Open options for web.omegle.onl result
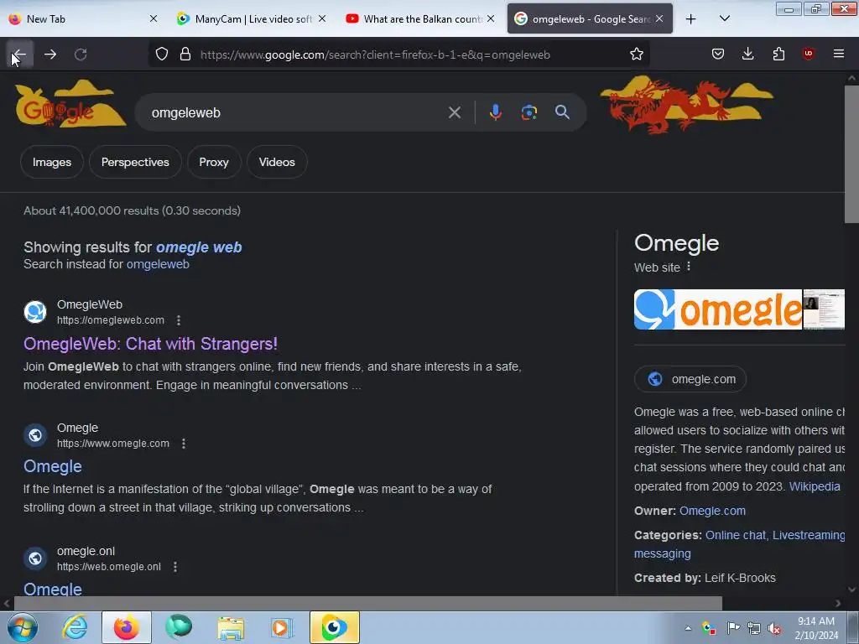This screenshot has height=644, width=859. click(175, 567)
